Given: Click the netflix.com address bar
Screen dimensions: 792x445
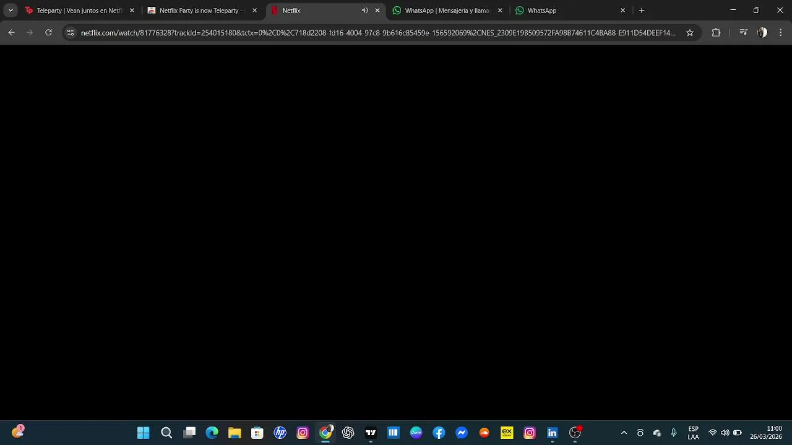Looking at the screenshot, I should pos(378,33).
